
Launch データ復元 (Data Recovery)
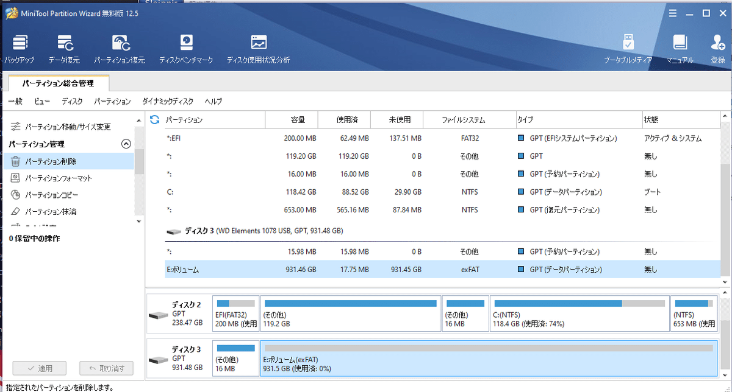coord(64,49)
